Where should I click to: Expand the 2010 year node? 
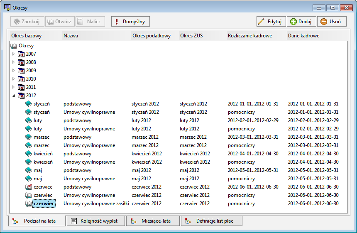[x=13, y=79]
